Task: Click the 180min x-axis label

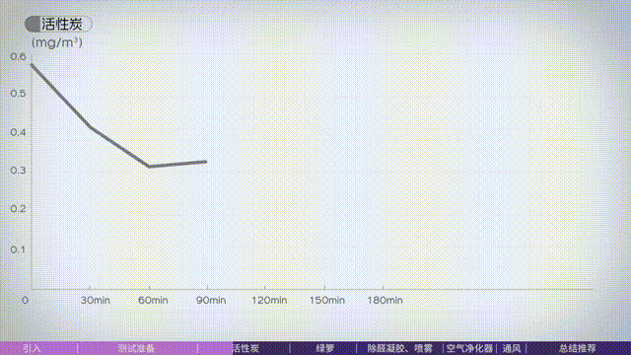Action: pyautogui.click(x=385, y=300)
